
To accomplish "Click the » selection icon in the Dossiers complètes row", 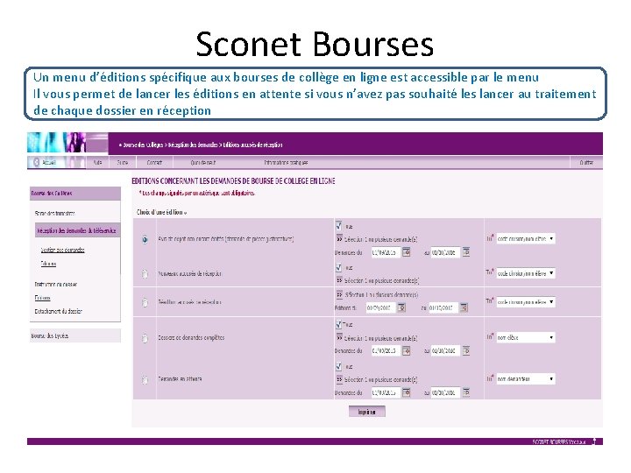I will [339, 337].
